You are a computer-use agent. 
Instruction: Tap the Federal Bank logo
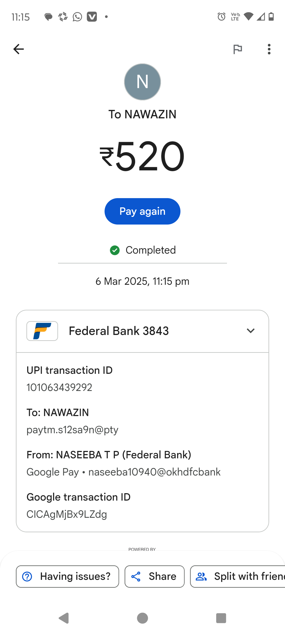(x=42, y=331)
